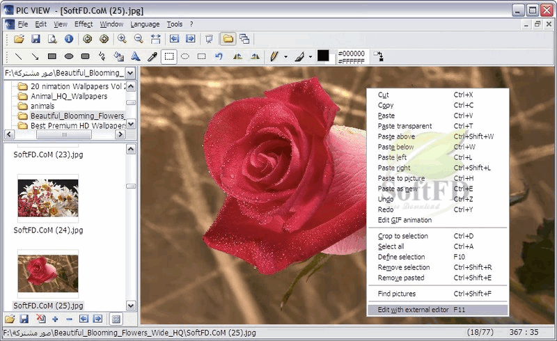Click the flip horizontal icon
This screenshot has width=557, height=341.
[x=237, y=56]
